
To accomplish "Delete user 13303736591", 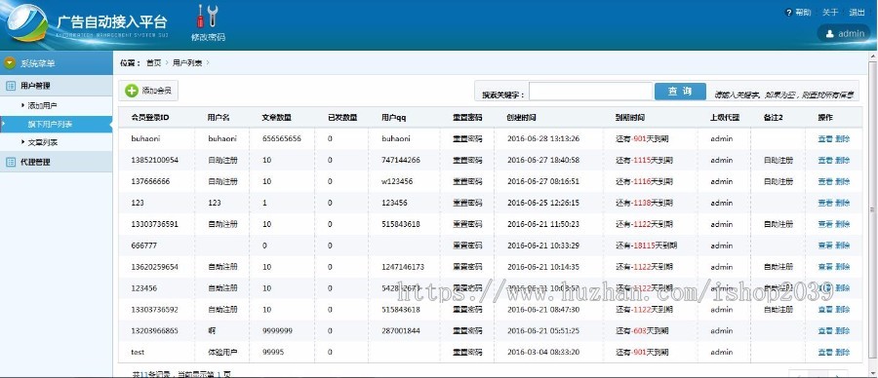I will tap(842, 224).
